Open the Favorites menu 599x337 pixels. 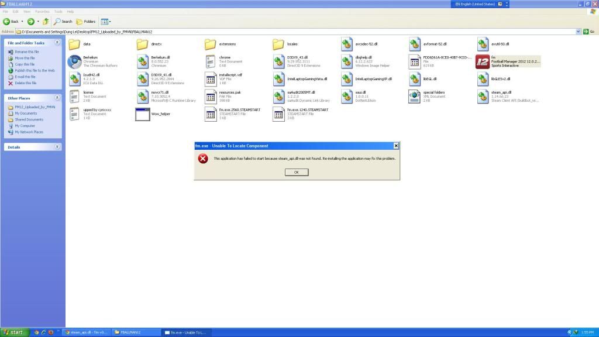(x=42, y=12)
